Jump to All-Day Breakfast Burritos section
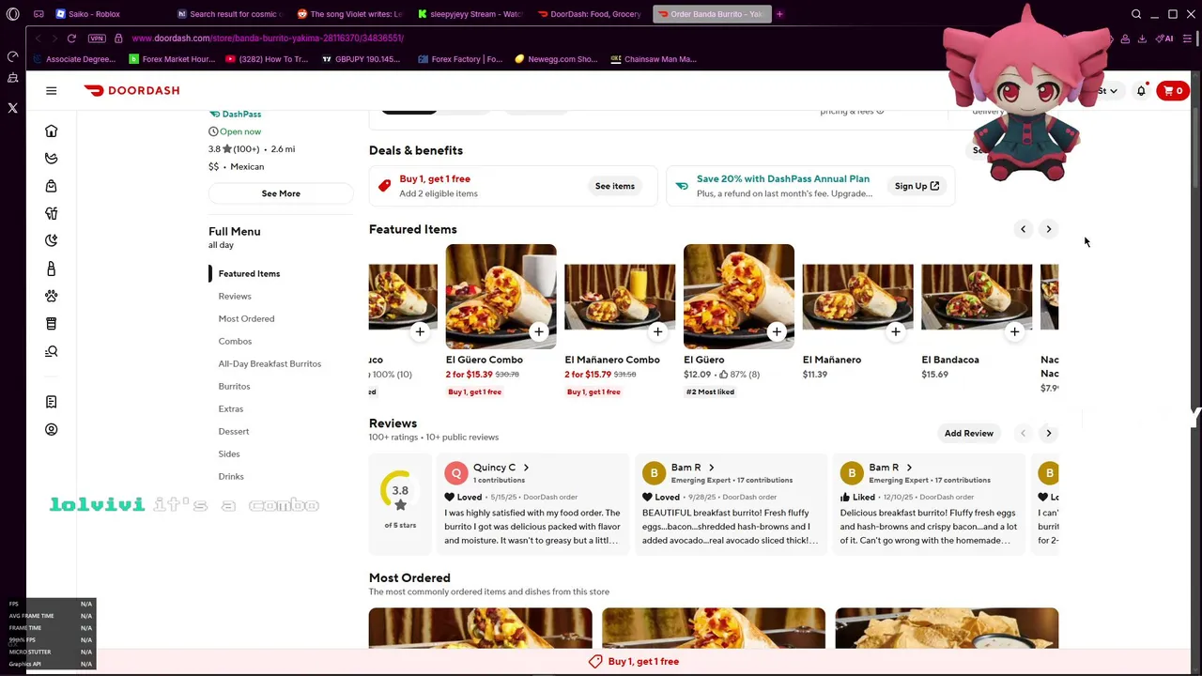 [270, 363]
